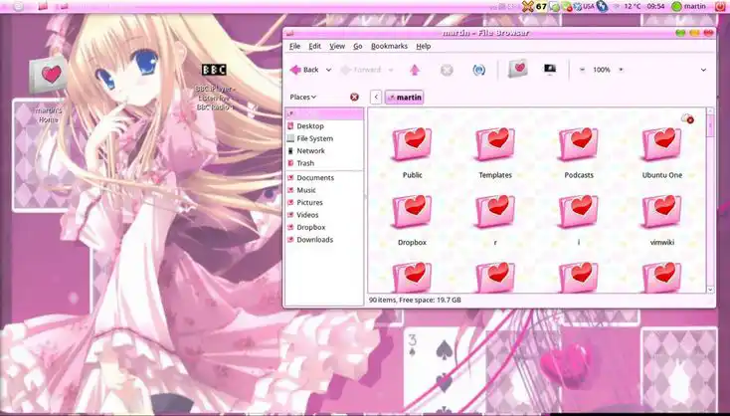The height and width of the screenshot is (416, 730).
Task: Zoom out using the button left of 100%
Action: [582, 70]
